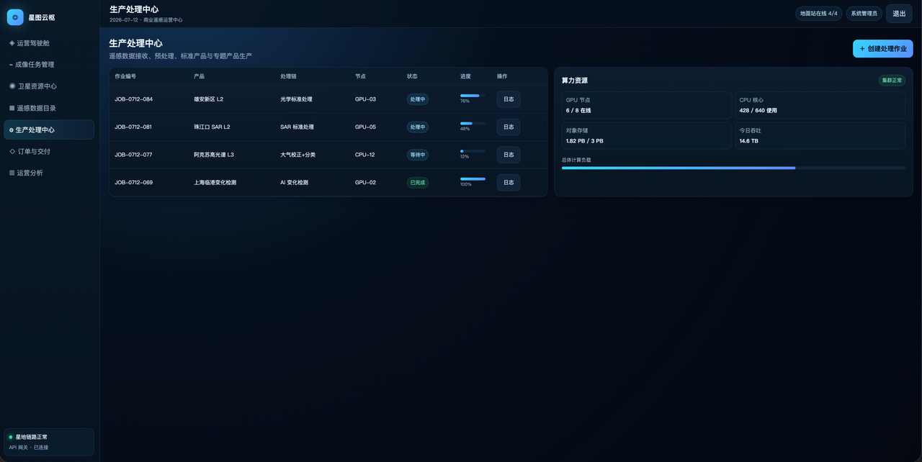Click the 系统管理员 user chip
The width and height of the screenshot is (922, 462).
pyautogui.click(x=863, y=14)
